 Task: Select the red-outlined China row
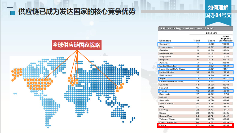pos(195,126)
